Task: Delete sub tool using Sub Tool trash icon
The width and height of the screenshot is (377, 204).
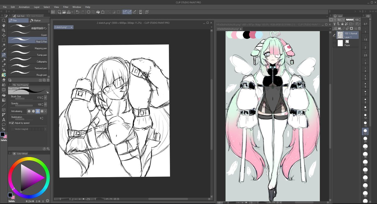Action: [x=48, y=80]
